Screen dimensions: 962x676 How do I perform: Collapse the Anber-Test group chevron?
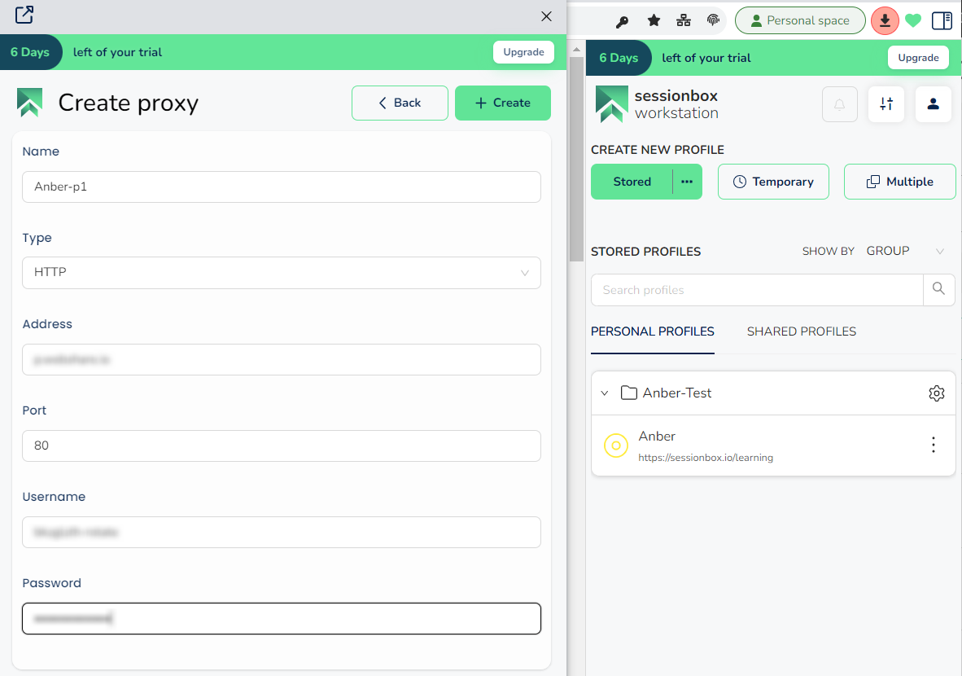(x=605, y=393)
